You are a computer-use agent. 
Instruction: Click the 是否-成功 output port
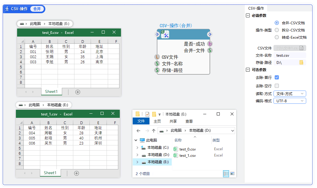pyautogui.click(x=210, y=44)
